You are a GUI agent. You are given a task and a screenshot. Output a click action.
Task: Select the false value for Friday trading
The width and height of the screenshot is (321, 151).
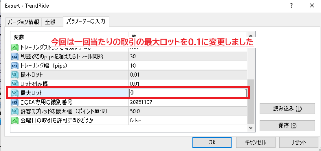(135, 120)
